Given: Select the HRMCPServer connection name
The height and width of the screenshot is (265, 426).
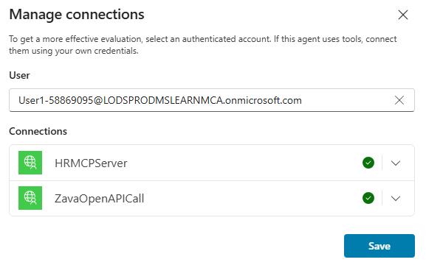Looking at the screenshot, I should 91,163.
